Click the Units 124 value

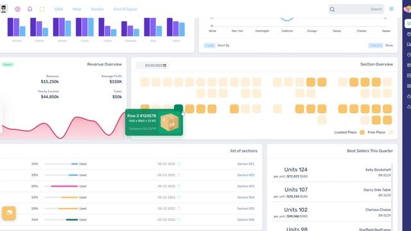(295, 169)
